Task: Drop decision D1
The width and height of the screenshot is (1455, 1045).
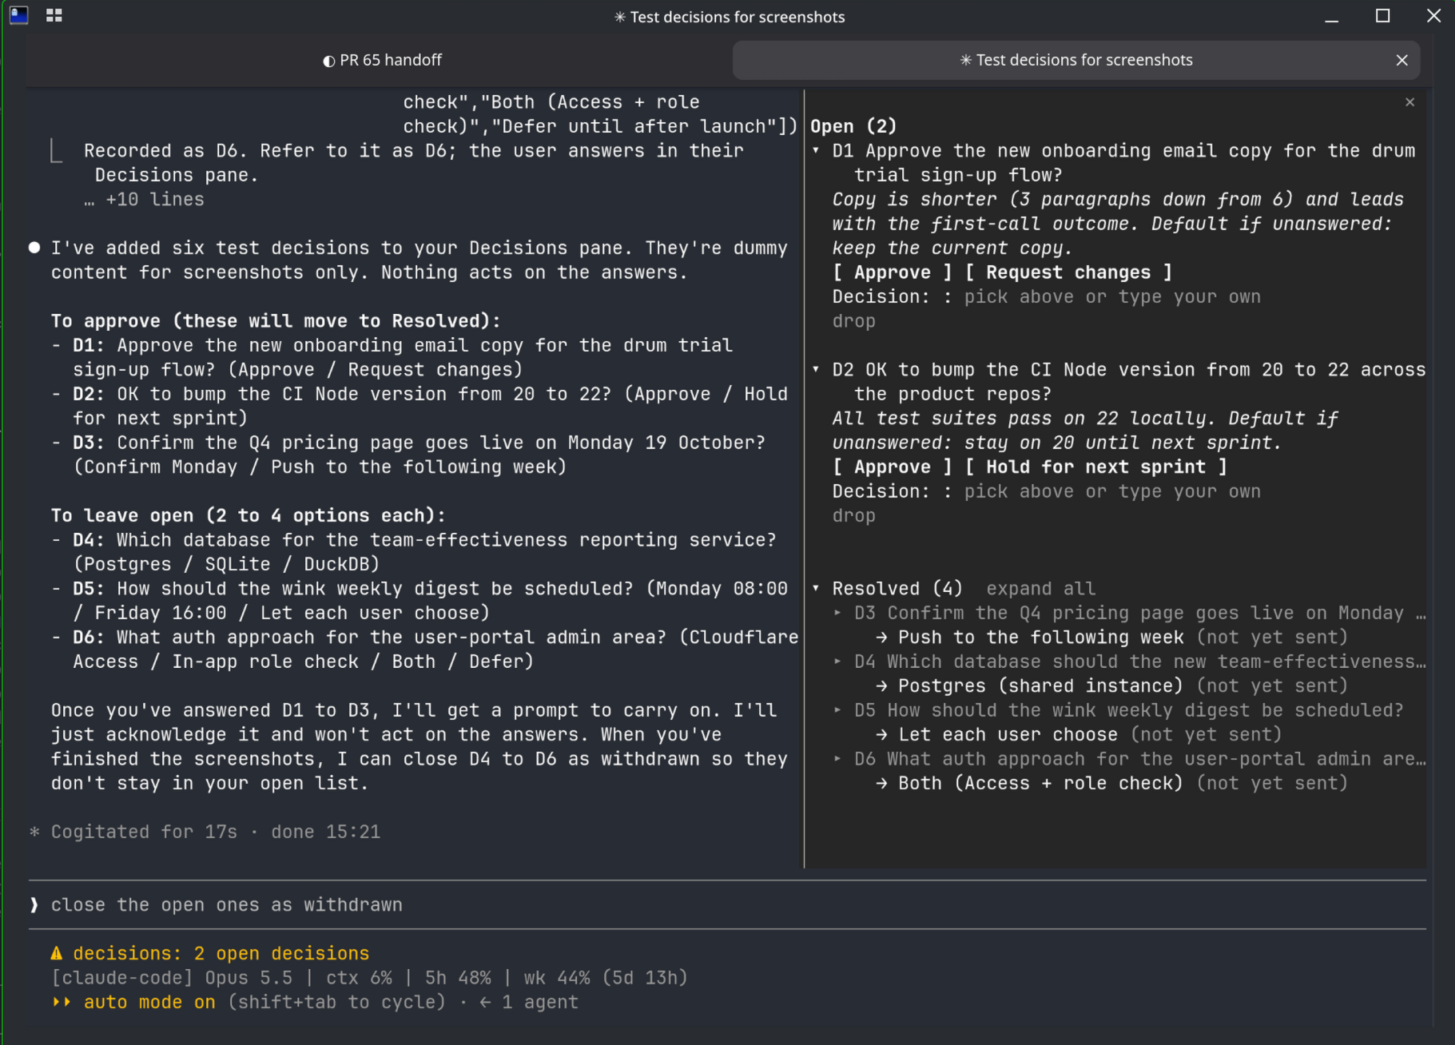Action: (x=853, y=321)
